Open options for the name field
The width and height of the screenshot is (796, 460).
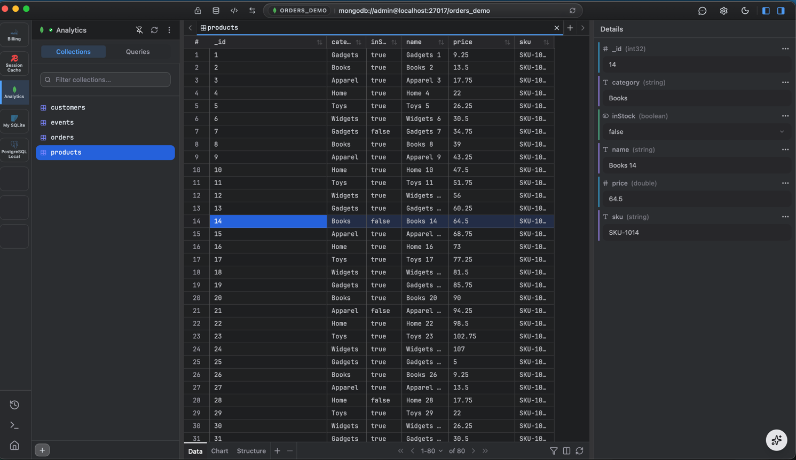pos(785,149)
